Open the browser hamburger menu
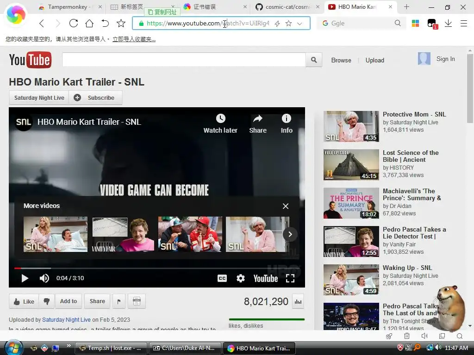Image resolution: width=474 pixels, height=355 pixels. click(464, 23)
